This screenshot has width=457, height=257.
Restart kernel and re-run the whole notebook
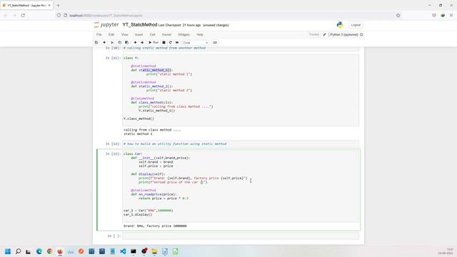pos(177,43)
